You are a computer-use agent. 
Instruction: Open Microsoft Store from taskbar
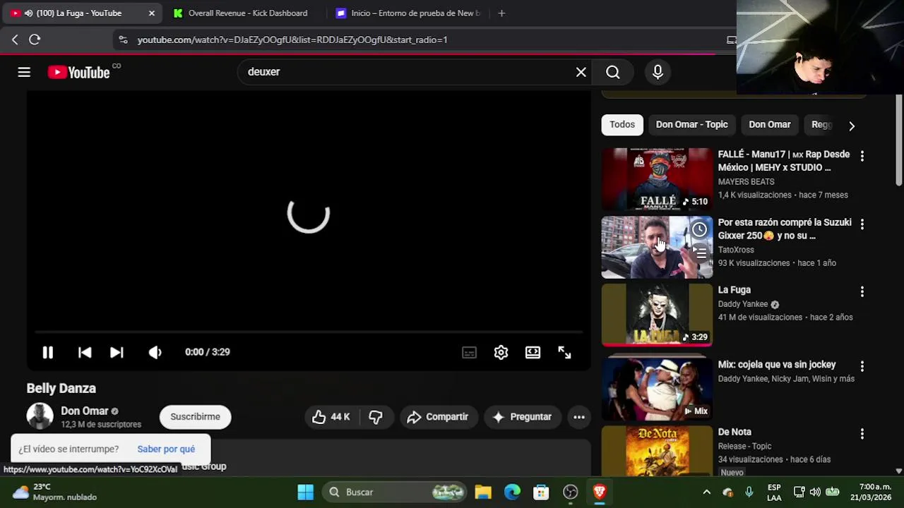coord(541,492)
